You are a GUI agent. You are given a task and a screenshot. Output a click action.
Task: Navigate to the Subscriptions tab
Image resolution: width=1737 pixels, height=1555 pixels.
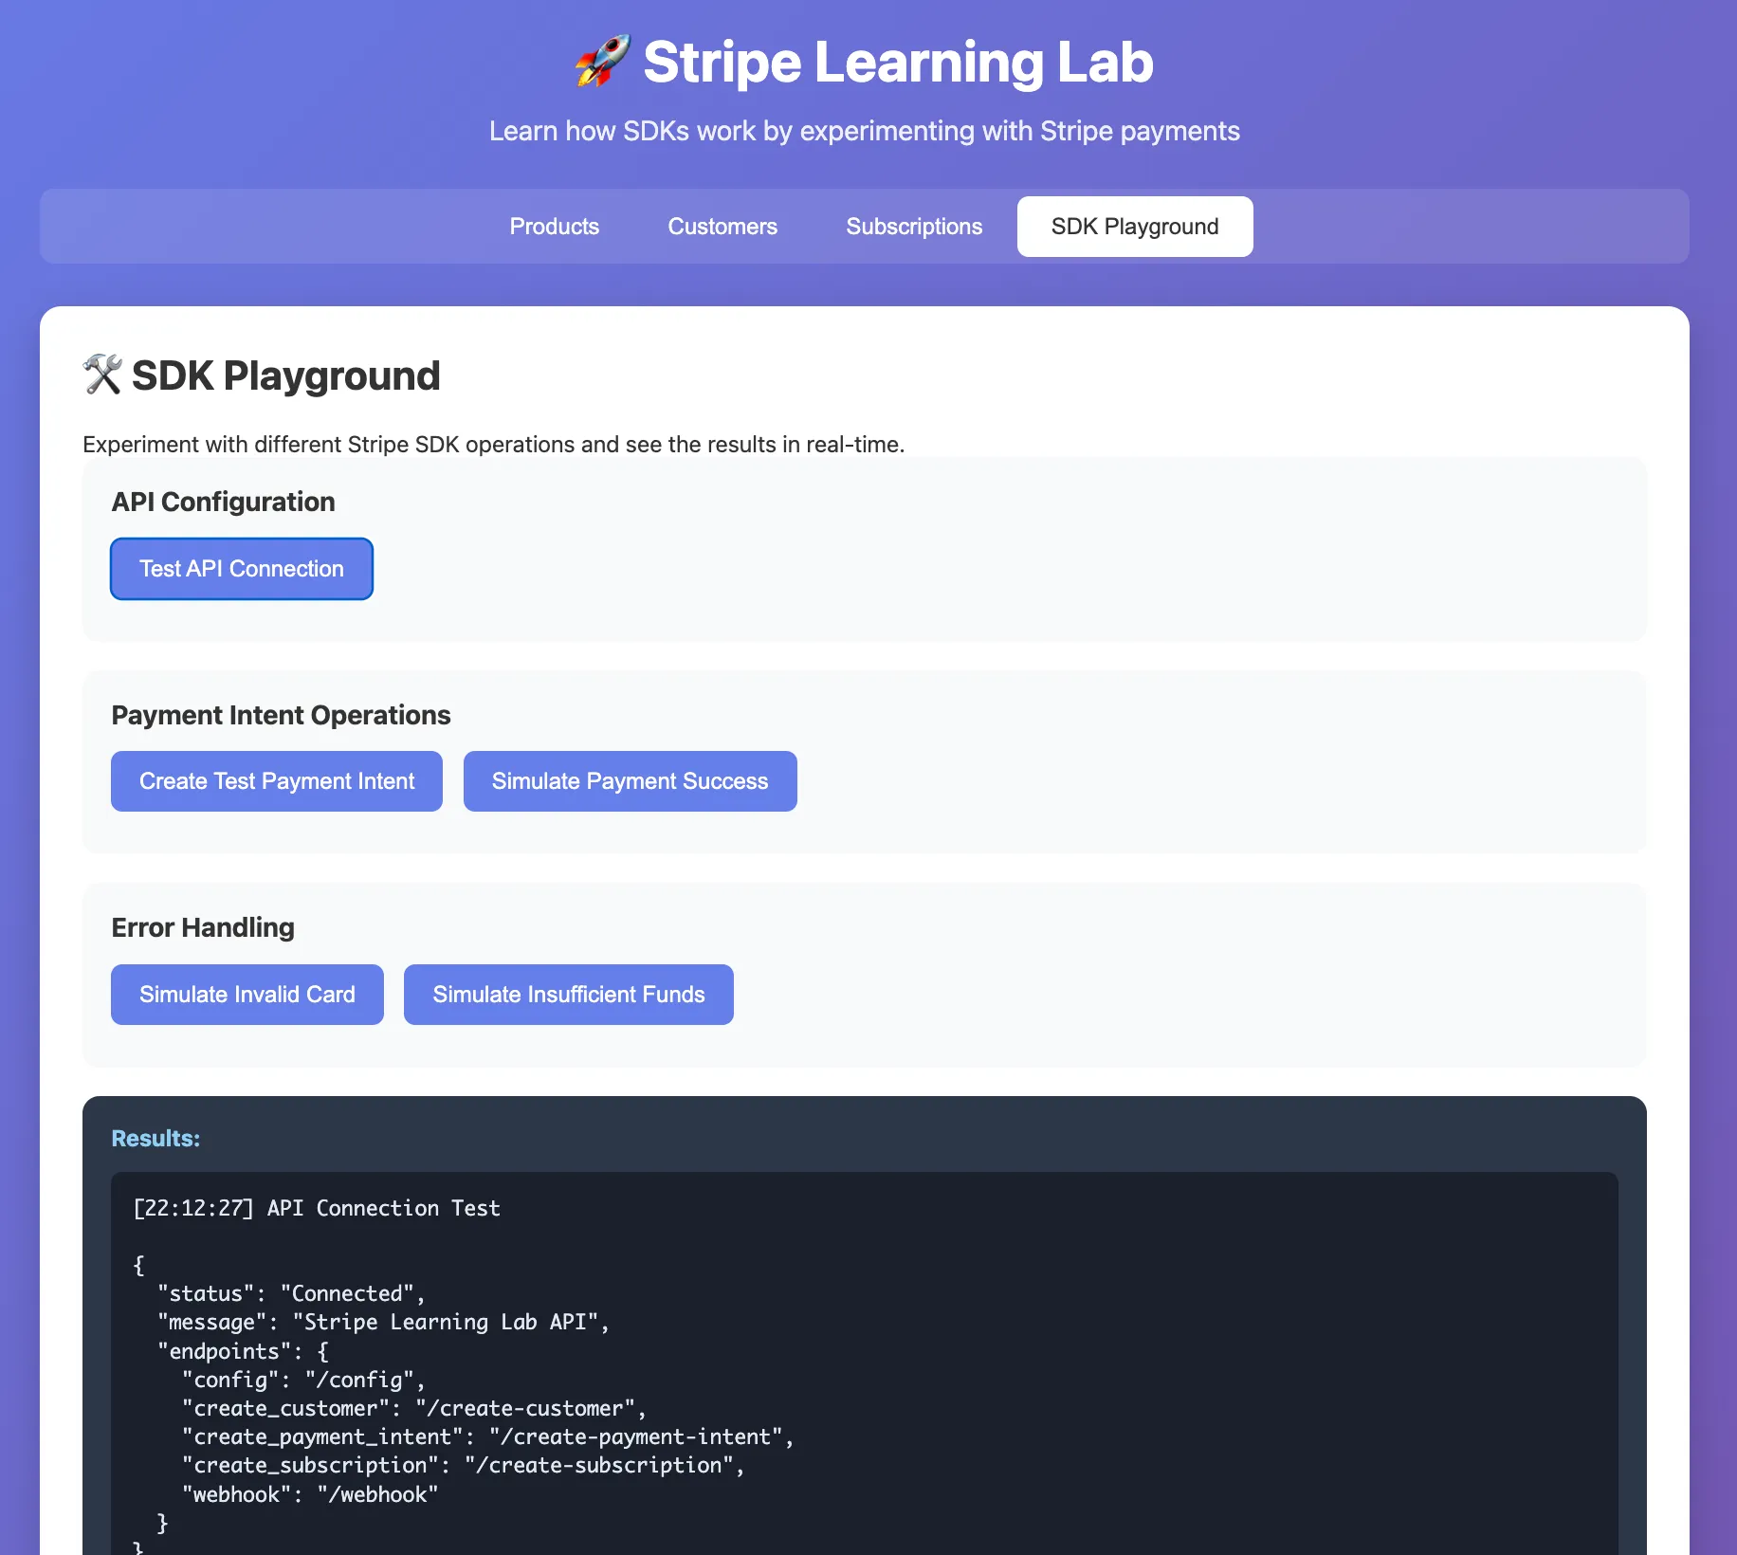pos(913,226)
